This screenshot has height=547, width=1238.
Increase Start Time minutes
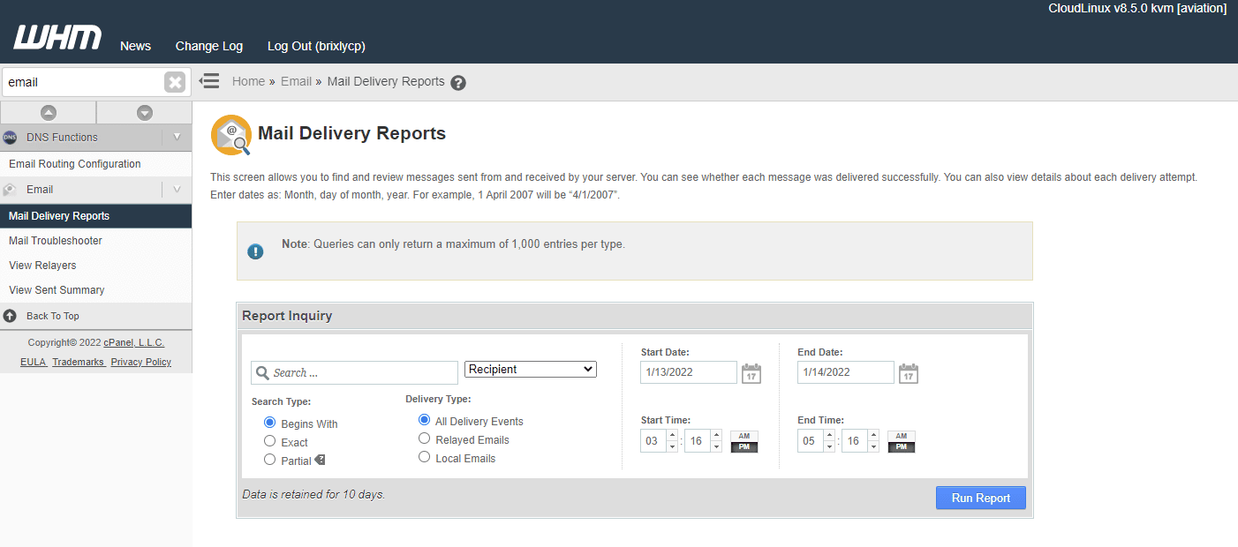tap(716, 435)
